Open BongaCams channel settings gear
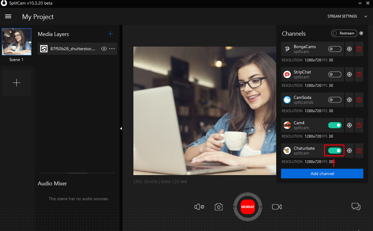This screenshot has height=231, width=373. tap(349, 49)
